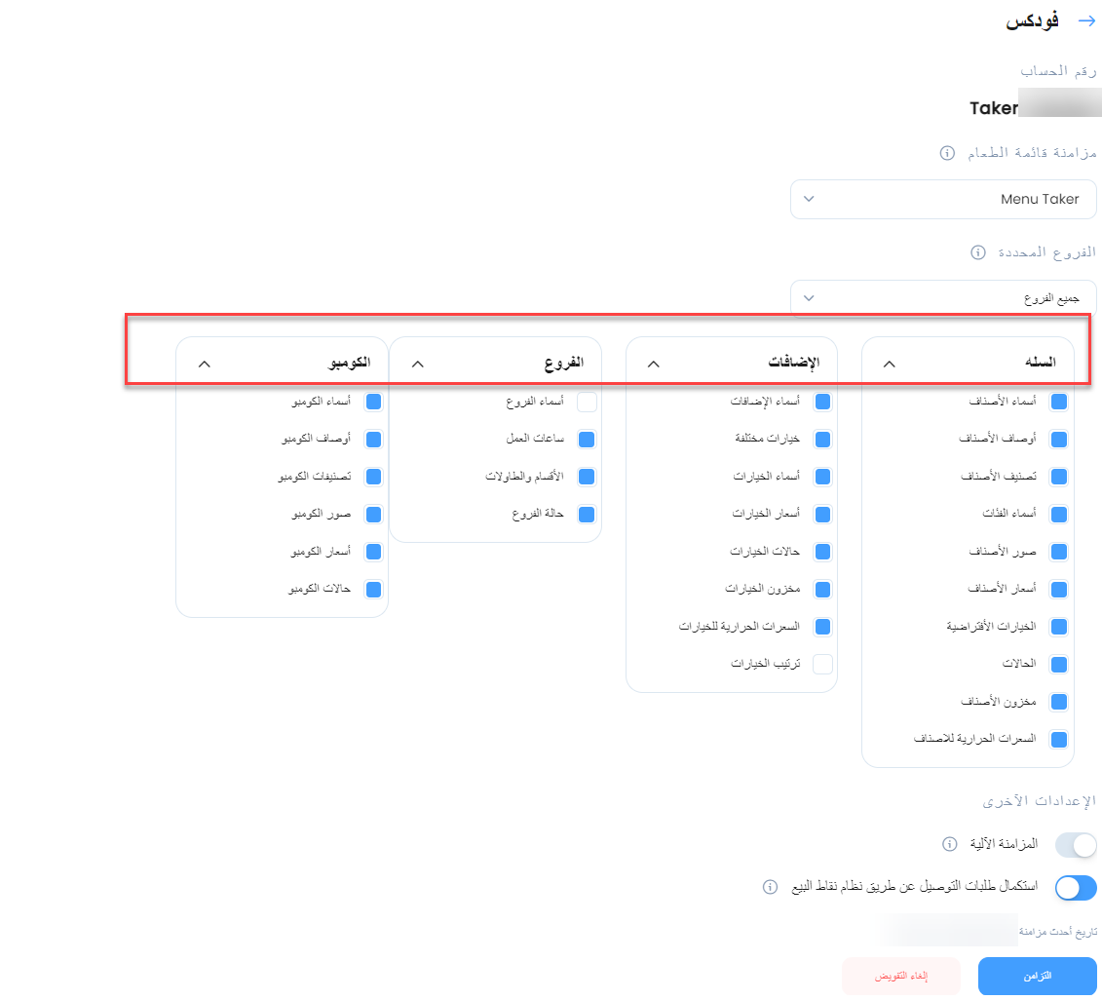Uncheck the أسماء الأصناف checkbox
This screenshot has width=1102, height=1000.
1058,402
